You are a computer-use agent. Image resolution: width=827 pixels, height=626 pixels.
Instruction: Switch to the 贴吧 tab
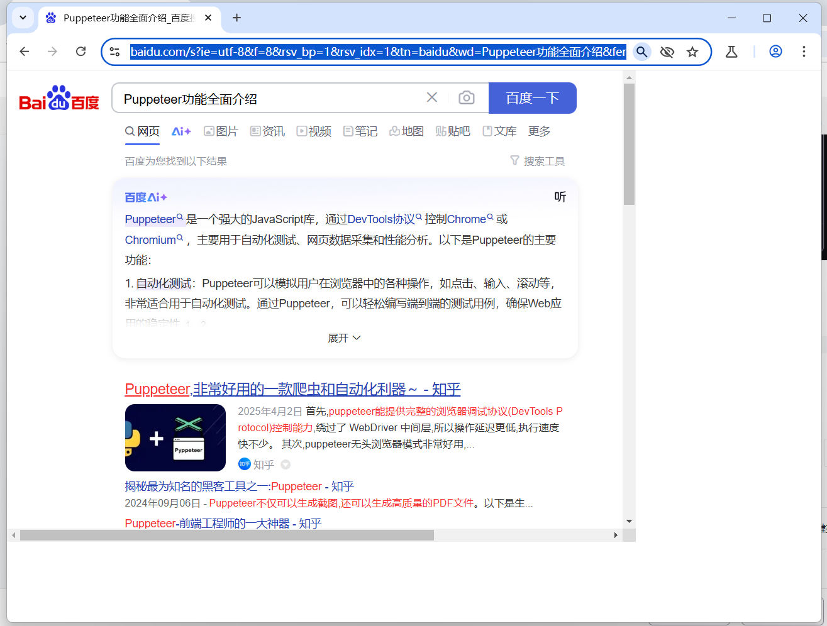pos(453,131)
